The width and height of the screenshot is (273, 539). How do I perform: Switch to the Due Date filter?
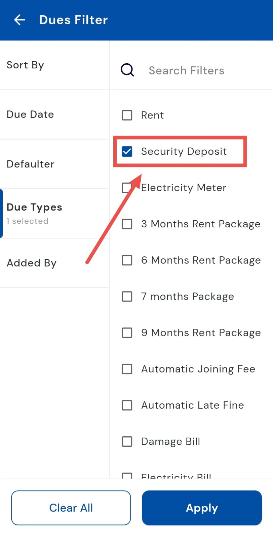pos(54,115)
